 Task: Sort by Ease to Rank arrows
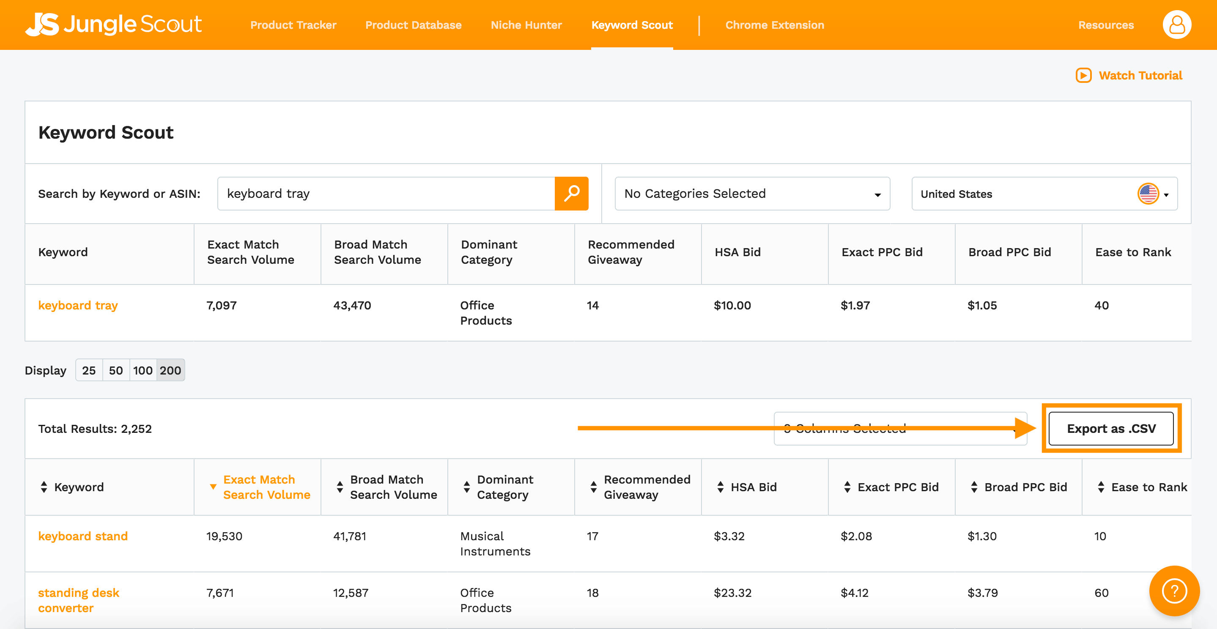click(x=1101, y=487)
